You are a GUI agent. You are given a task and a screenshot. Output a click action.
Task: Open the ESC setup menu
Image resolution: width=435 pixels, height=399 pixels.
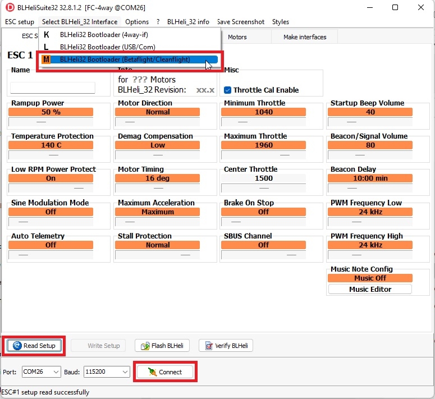click(20, 22)
